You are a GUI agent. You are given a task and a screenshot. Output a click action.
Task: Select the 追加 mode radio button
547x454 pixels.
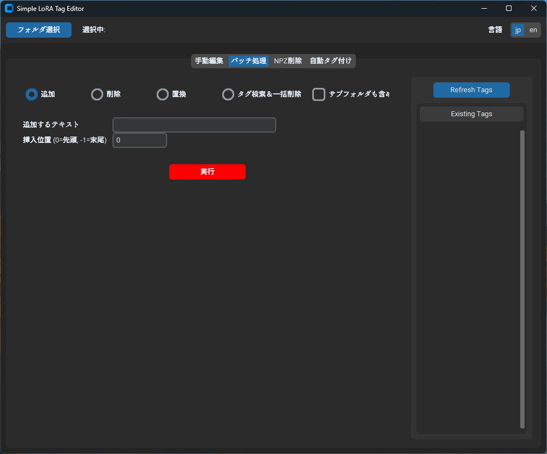pyautogui.click(x=31, y=94)
